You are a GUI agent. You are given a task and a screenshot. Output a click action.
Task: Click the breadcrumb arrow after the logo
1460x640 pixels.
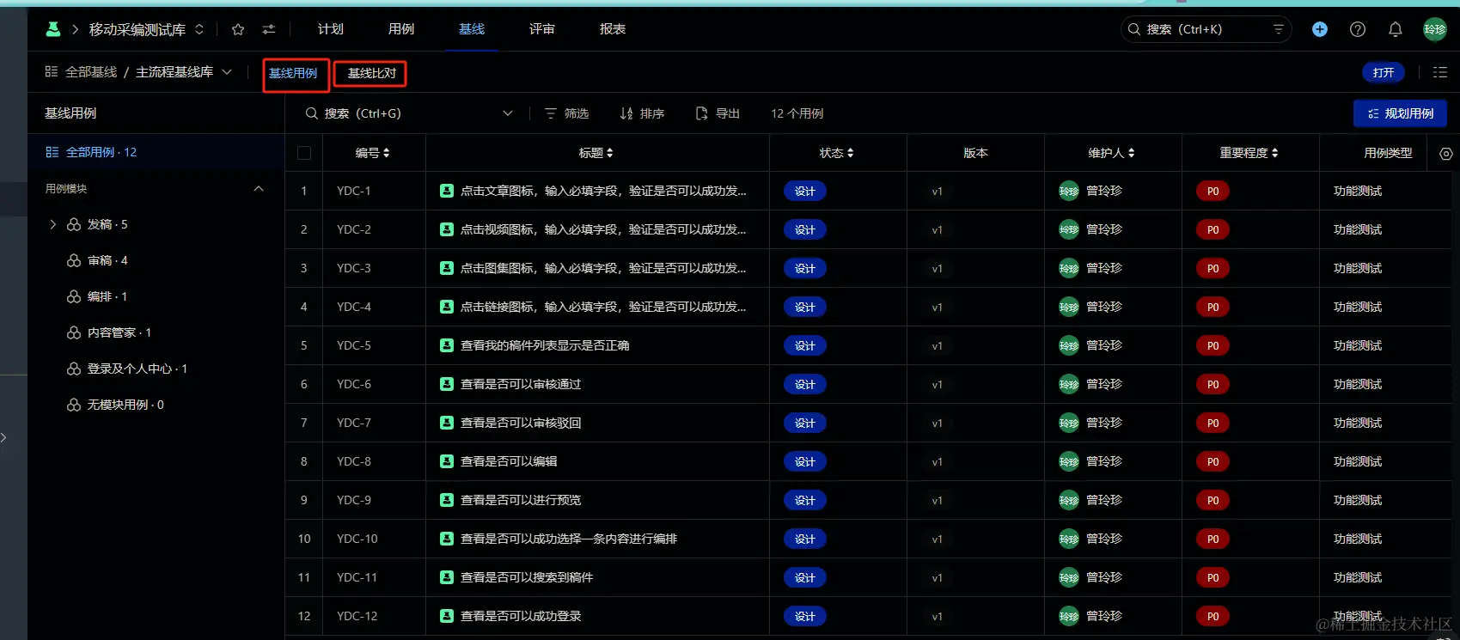tap(75, 29)
